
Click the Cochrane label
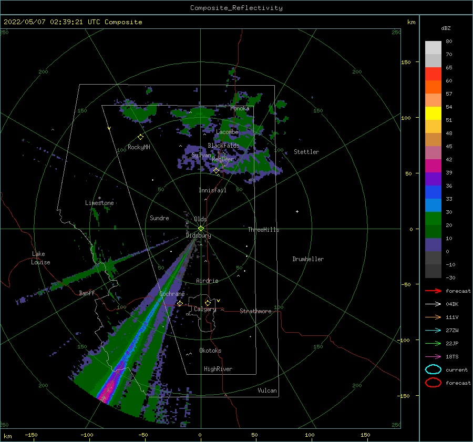[x=172, y=294]
